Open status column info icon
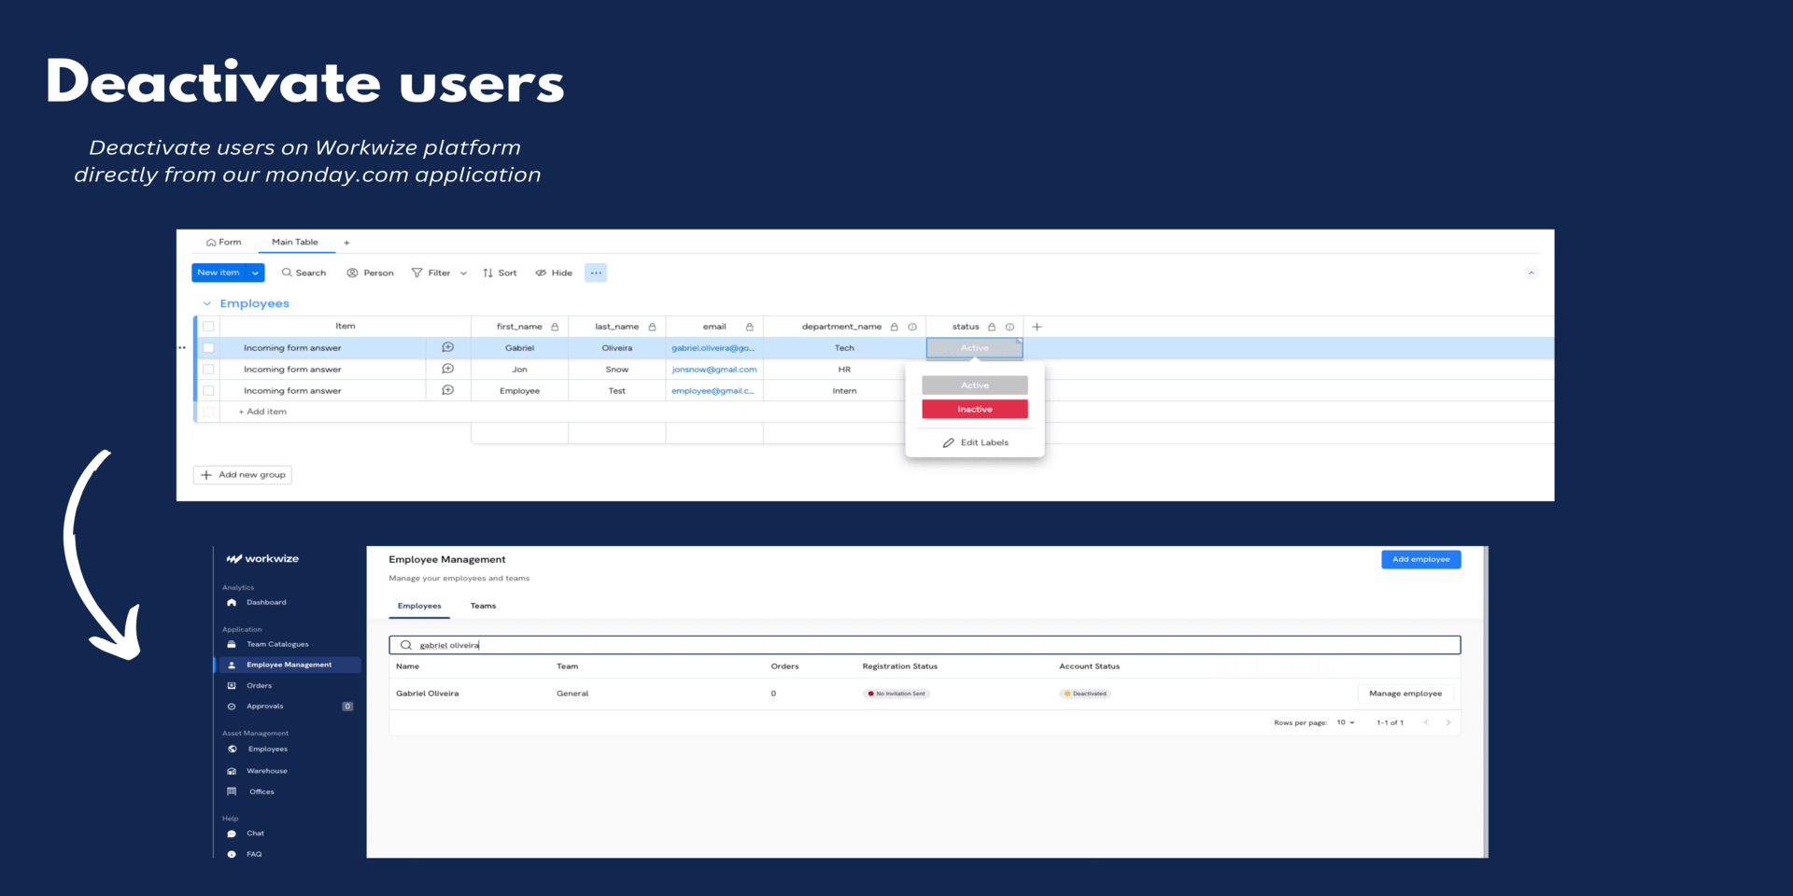Screen dimensions: 1793x896 (x=1009, y=327)
